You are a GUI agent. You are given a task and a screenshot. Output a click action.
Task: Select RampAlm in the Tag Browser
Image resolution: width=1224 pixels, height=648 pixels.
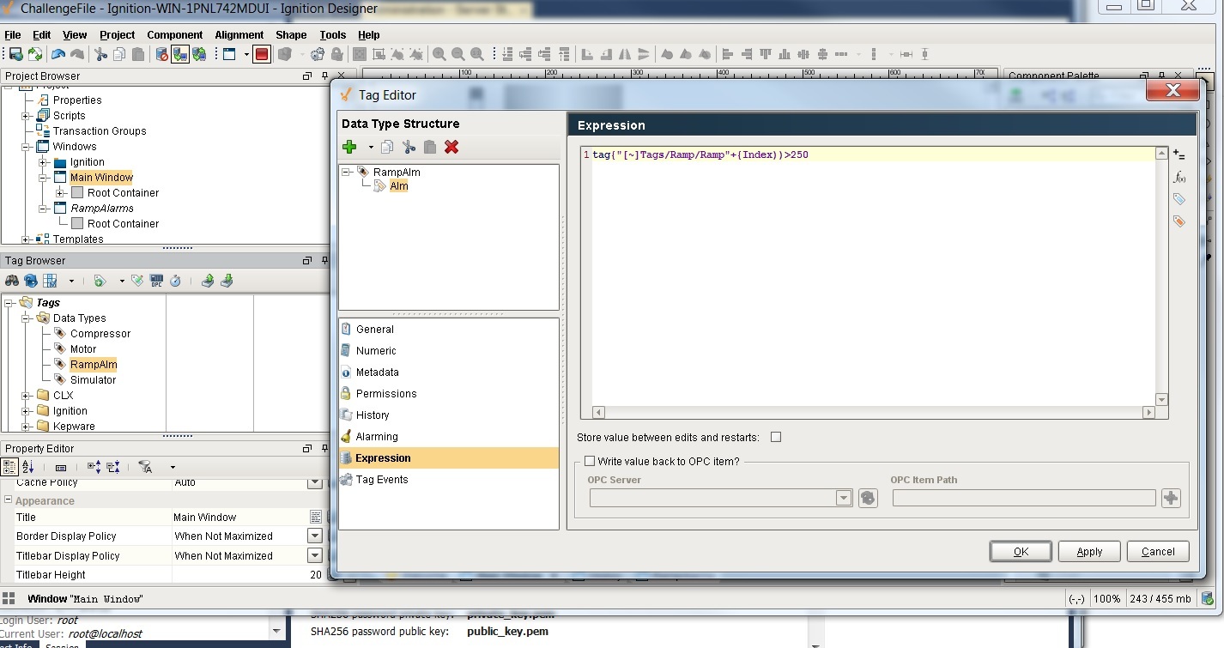(94, 364)
